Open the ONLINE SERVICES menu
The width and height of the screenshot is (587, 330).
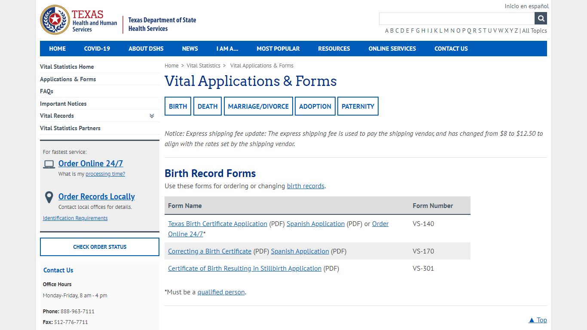point(392,49)
